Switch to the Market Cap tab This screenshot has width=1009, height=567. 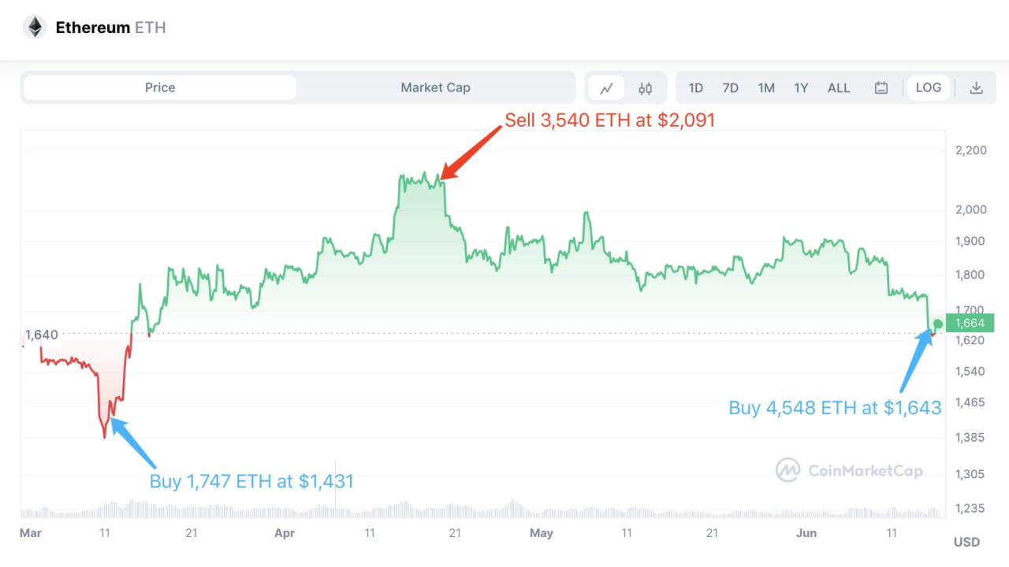coord(435,87)
